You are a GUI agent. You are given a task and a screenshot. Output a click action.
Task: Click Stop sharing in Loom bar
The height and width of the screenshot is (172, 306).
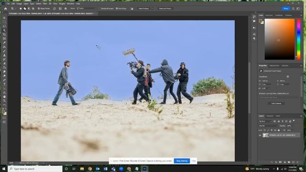pyautogui.click(x=182, y=161)
